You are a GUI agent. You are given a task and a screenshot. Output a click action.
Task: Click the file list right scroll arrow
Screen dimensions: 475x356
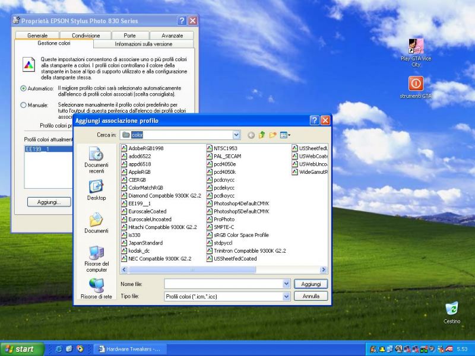(324, 269)
